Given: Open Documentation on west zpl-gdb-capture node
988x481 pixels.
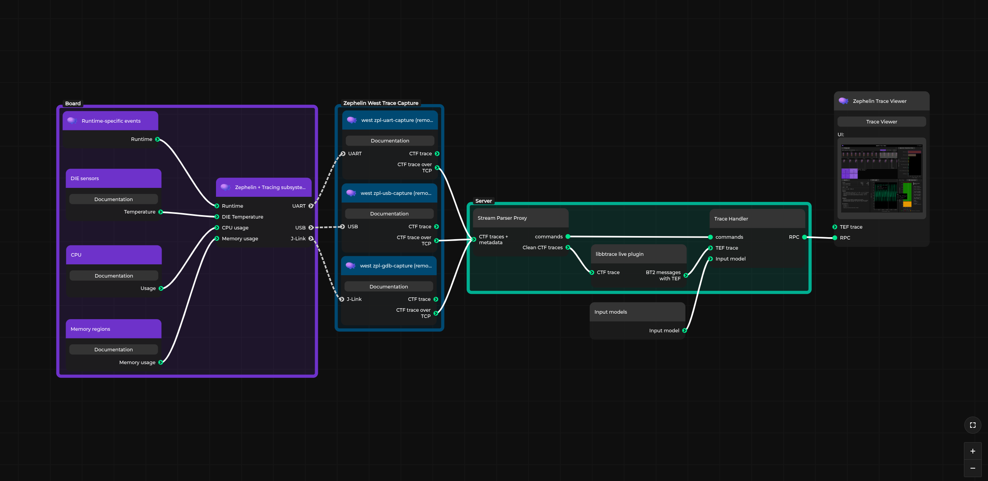Looking at the screenshot, I should point(389,287).
